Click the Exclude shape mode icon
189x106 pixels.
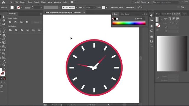point(27,22)
